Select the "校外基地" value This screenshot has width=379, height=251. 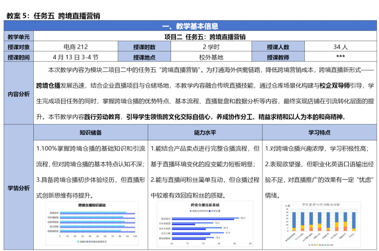(x=211, y=57)
